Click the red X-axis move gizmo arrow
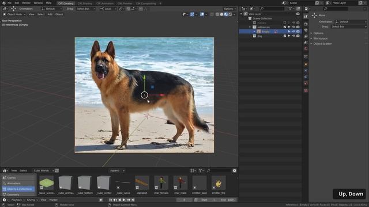Screen dimensions: 369x207 pyautogui.click(x=161, y=95)
